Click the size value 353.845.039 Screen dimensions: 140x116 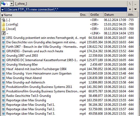point(95,73)
